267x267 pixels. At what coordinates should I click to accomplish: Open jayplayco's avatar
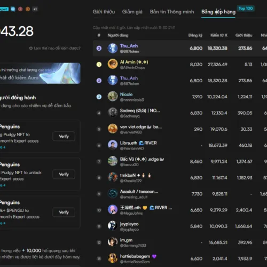(113, 226)
